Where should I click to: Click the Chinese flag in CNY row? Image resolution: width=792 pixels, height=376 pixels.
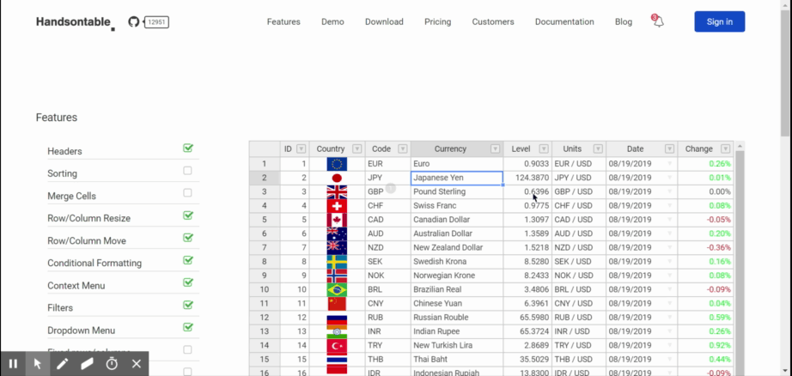click(x=337, y=304)
